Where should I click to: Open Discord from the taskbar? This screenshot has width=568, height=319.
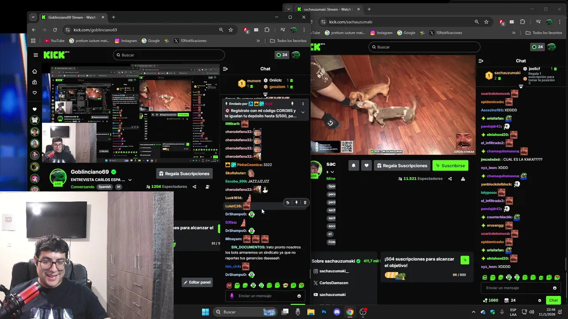click(337, 312)
